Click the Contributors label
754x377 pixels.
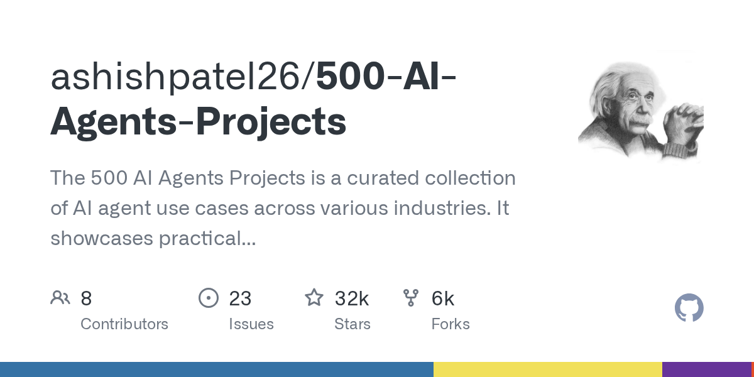click(x=124, y=324)
